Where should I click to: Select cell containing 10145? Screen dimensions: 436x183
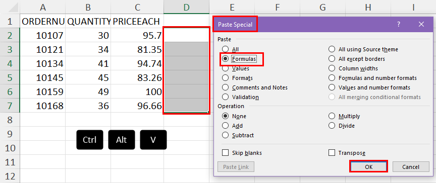point(43,77)
